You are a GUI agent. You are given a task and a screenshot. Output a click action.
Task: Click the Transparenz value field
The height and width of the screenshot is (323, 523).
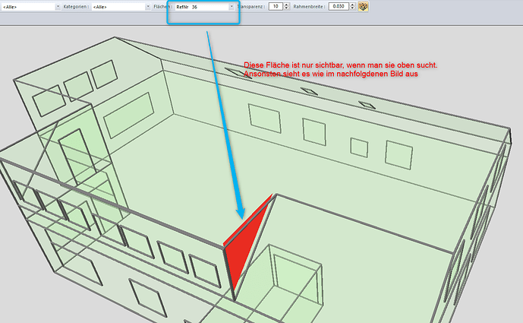point(274,6)
